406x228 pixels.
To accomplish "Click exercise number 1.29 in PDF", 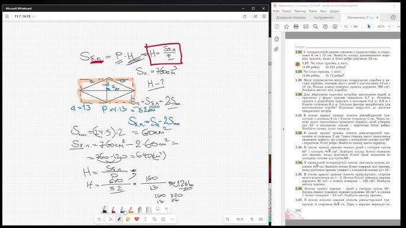I will pos(298,80).
